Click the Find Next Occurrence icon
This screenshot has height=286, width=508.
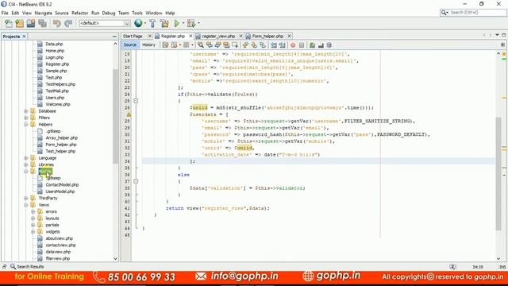click(217, 45)
